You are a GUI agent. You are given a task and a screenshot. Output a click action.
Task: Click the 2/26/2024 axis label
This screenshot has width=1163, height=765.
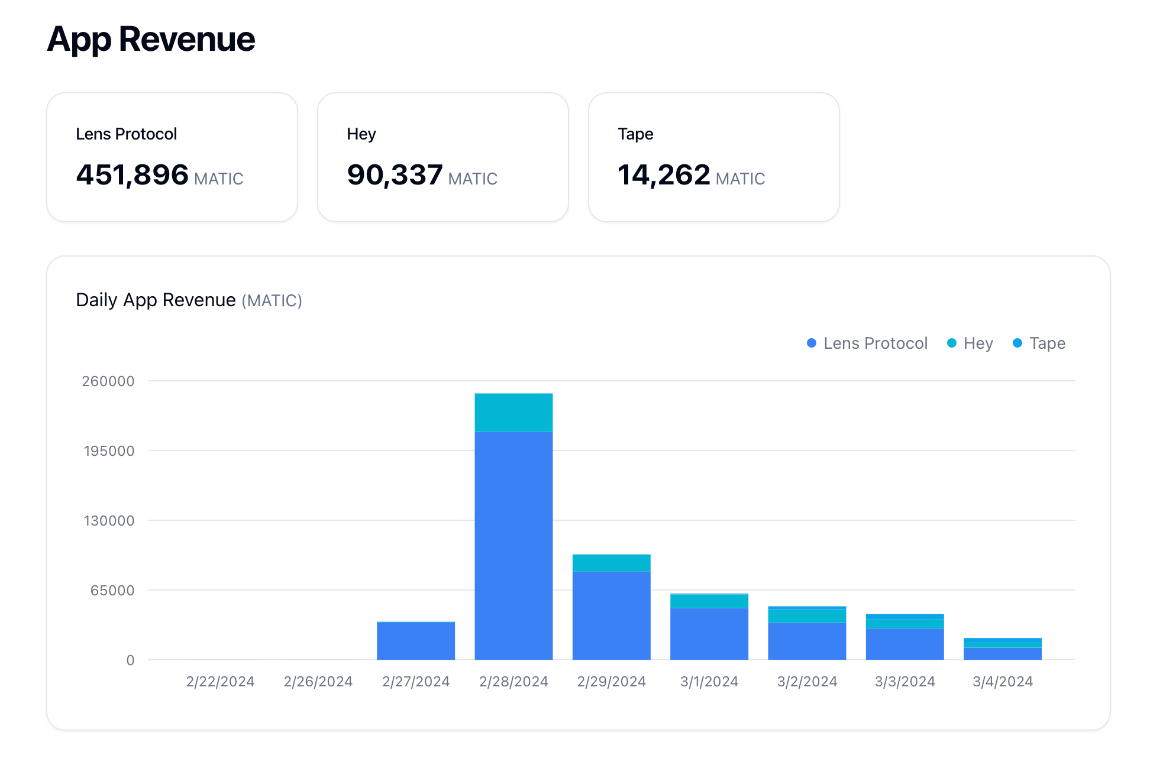318,682
